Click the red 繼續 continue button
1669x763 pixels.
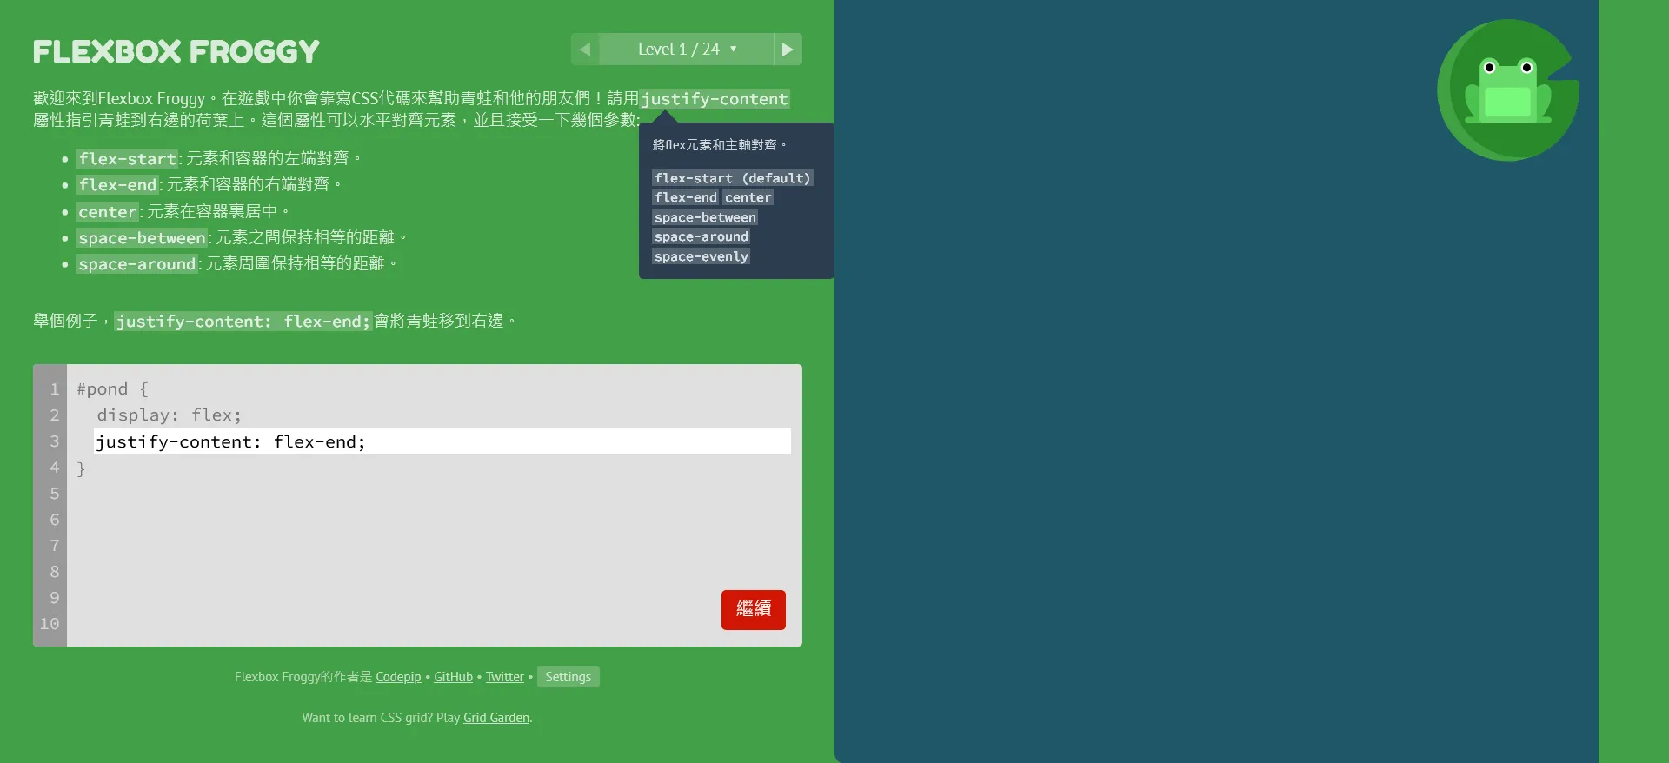pos(754,610)
